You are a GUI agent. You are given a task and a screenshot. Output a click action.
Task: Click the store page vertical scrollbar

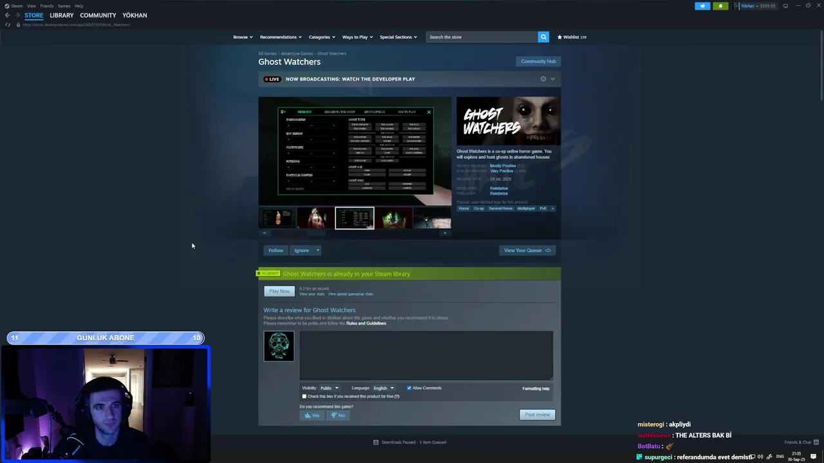coord(821,64)
